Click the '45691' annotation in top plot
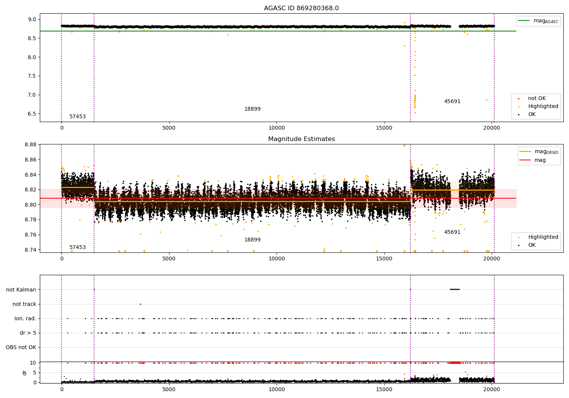569x398 pixels. tap(452, 102)
